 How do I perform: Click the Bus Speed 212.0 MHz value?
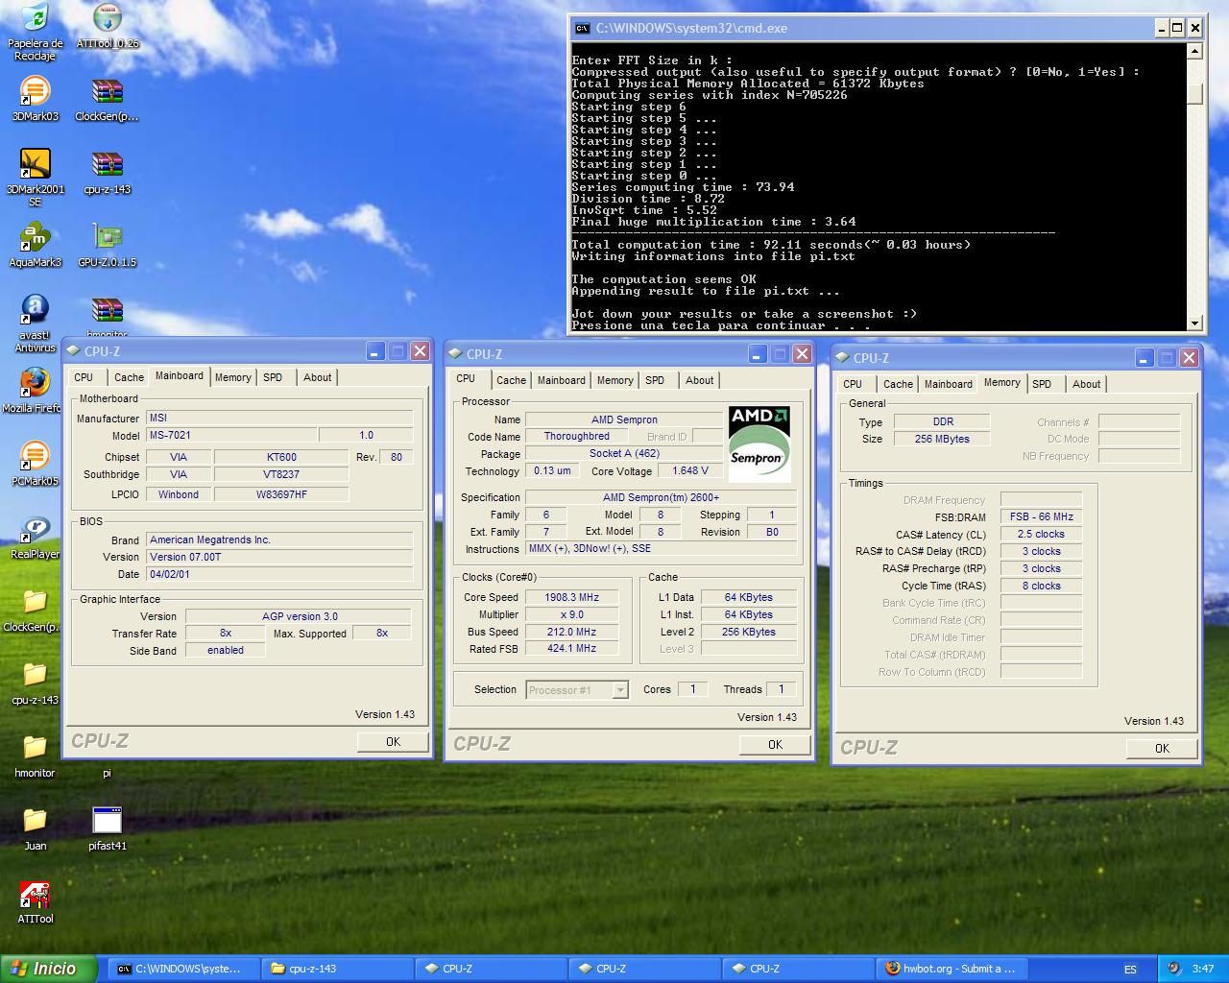click(571, 632)
